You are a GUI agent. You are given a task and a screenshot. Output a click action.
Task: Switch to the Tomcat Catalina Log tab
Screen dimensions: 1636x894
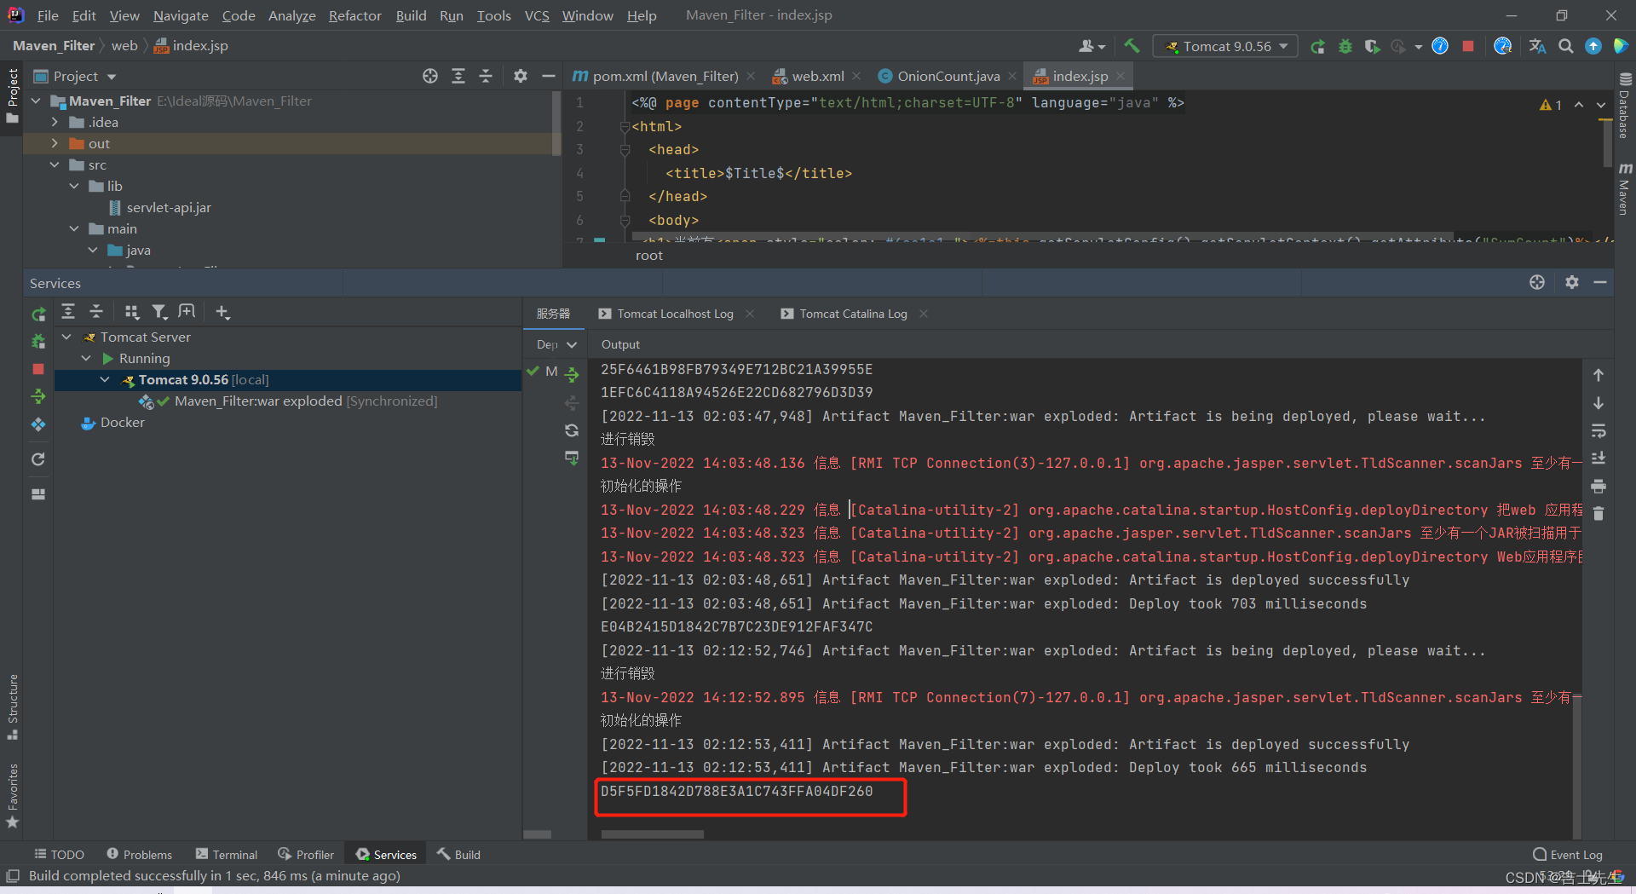[852, 314]
